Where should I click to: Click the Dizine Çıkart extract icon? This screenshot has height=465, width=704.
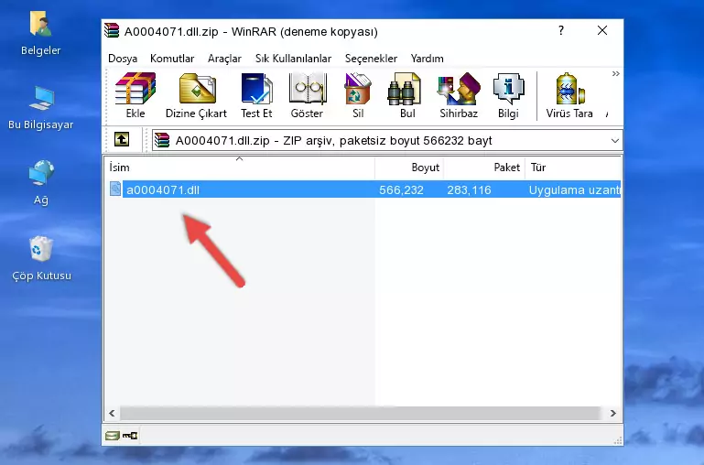pos(196,95)
